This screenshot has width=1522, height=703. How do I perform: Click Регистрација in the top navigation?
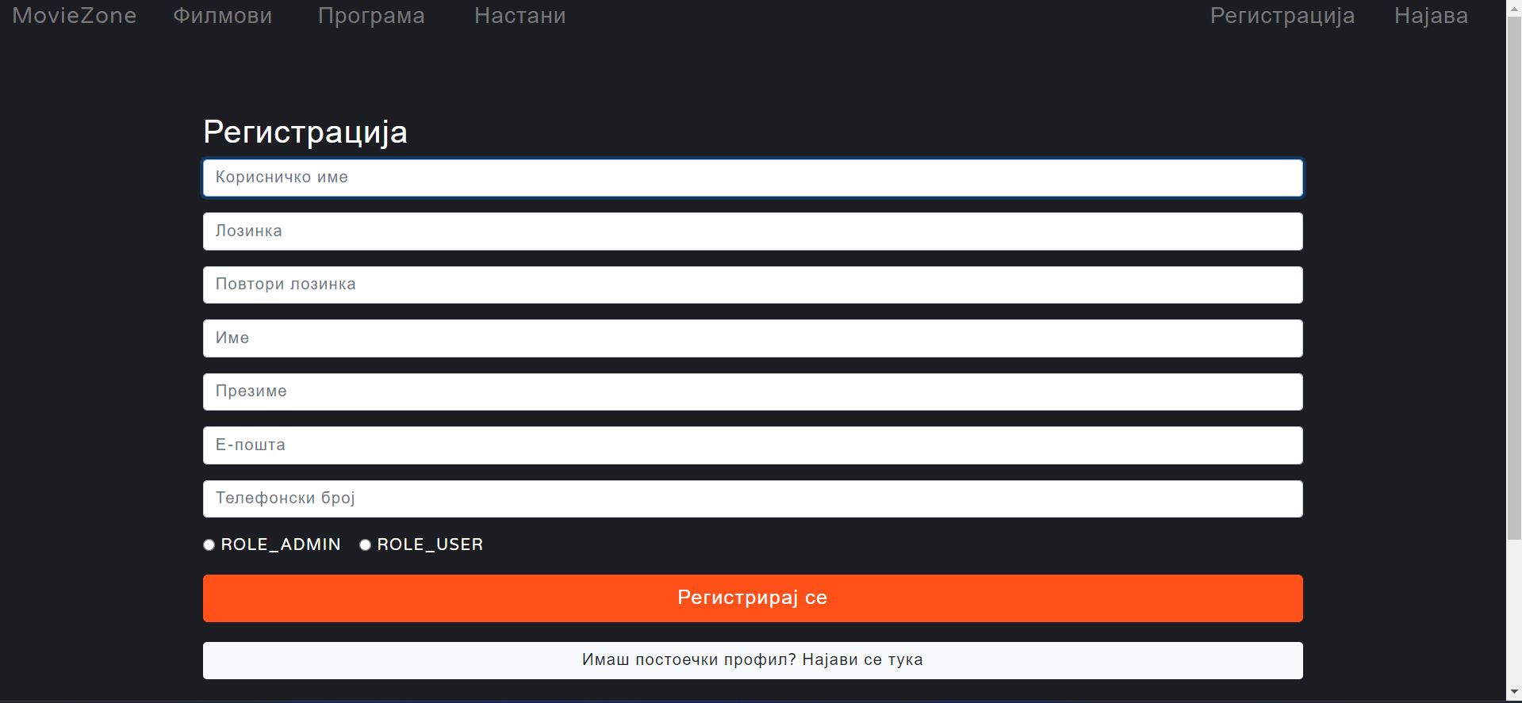coord(1282,16)
